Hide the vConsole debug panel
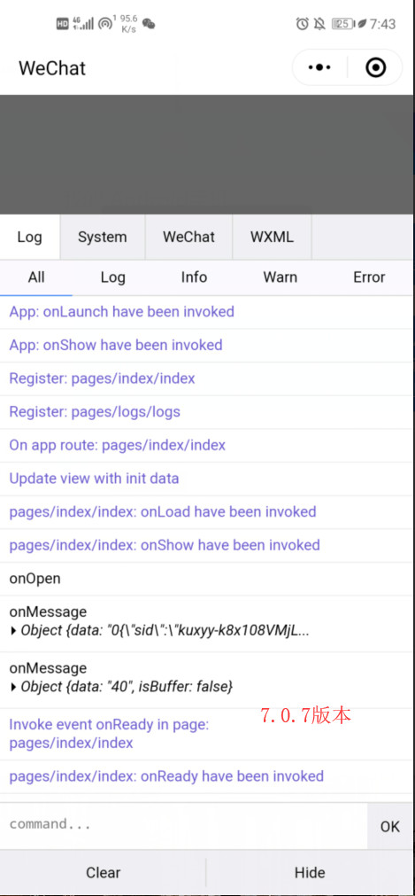415x896 pixels. pyautogui.click(x=310, y=873)
